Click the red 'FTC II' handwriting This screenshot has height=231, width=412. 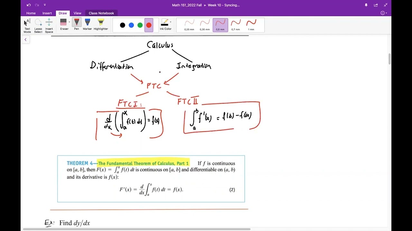click(188, 101)
